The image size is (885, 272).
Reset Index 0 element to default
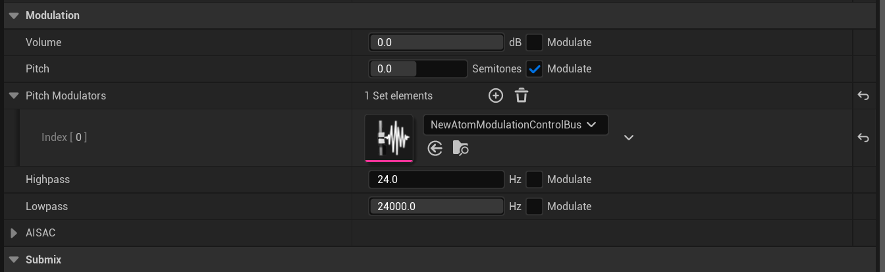(x=863, y=138)
